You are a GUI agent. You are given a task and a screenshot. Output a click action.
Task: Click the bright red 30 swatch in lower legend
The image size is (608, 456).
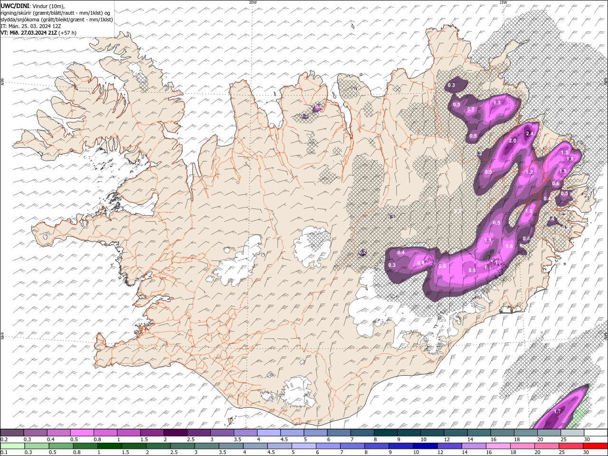[x=594, y=446]
